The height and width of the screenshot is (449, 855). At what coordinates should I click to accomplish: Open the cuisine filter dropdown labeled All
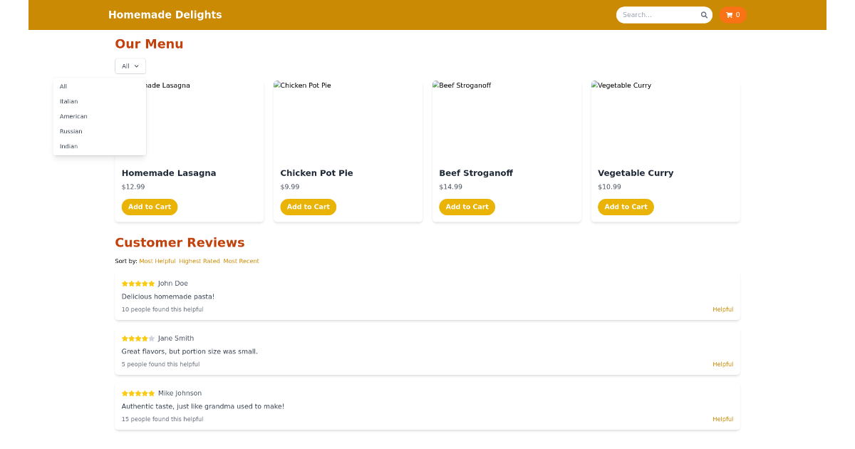pos(130,66)
